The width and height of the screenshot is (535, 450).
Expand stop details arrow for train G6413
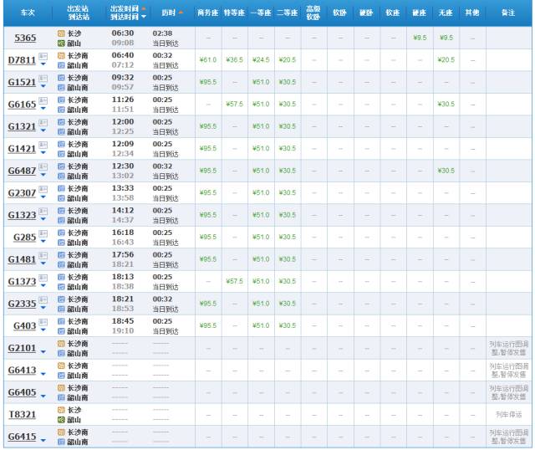43,374
